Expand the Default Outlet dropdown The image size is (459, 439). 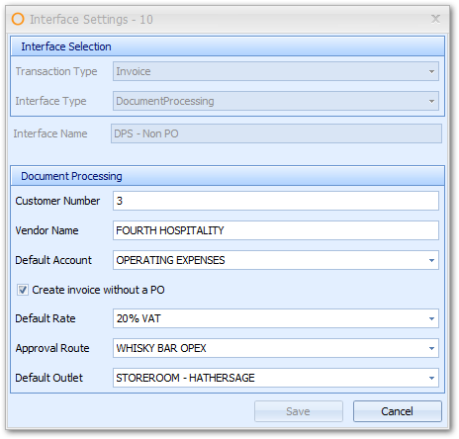click(431, 378)
